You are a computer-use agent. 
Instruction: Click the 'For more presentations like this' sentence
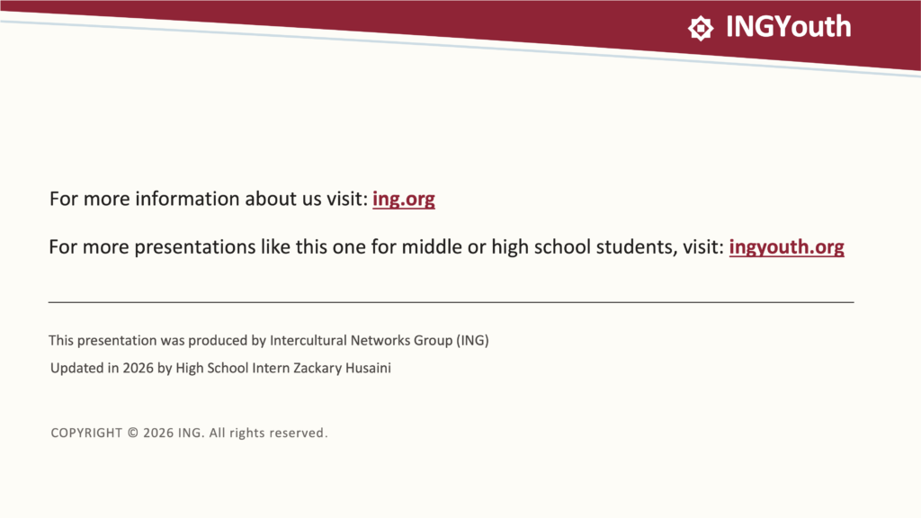pyautogui.click(x=387, y=247)
